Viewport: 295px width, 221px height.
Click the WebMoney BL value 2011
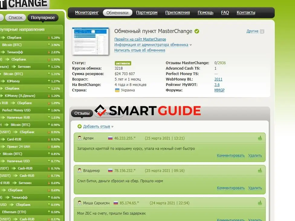click(x=218, y=79)
